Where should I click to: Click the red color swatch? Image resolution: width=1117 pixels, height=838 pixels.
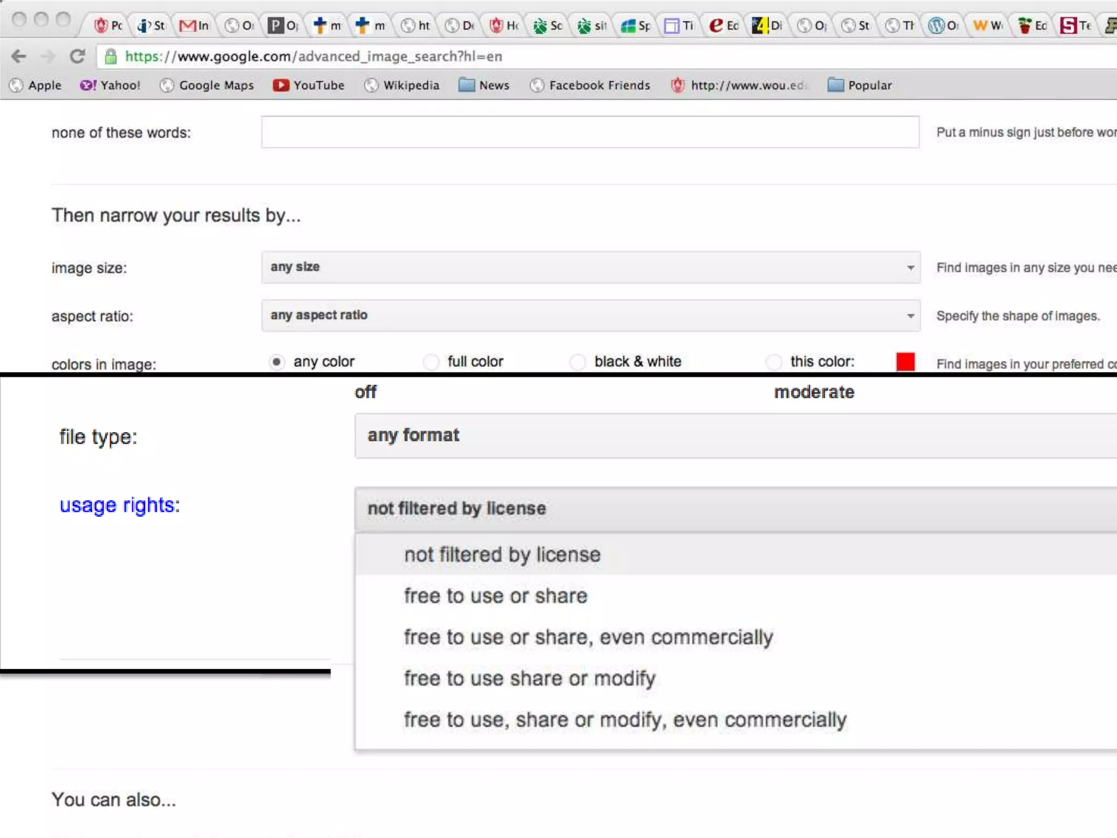click(905, 362)
